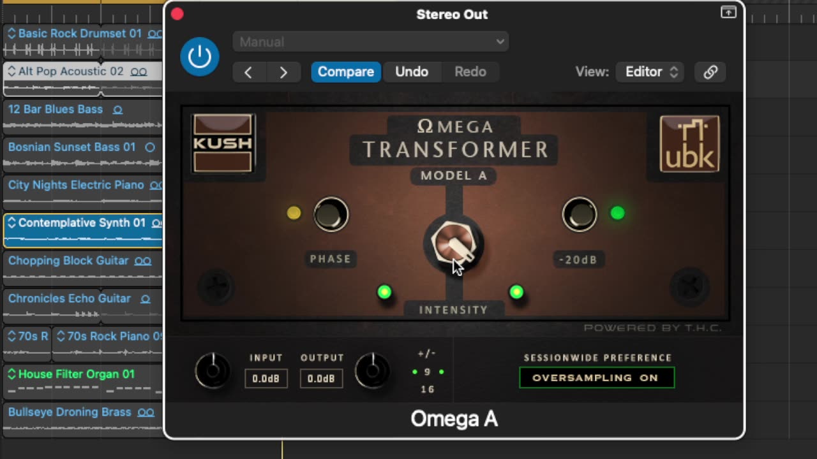Click the Omega A plugin name footer
Viewport: 817px width, 459px height.
454,419
